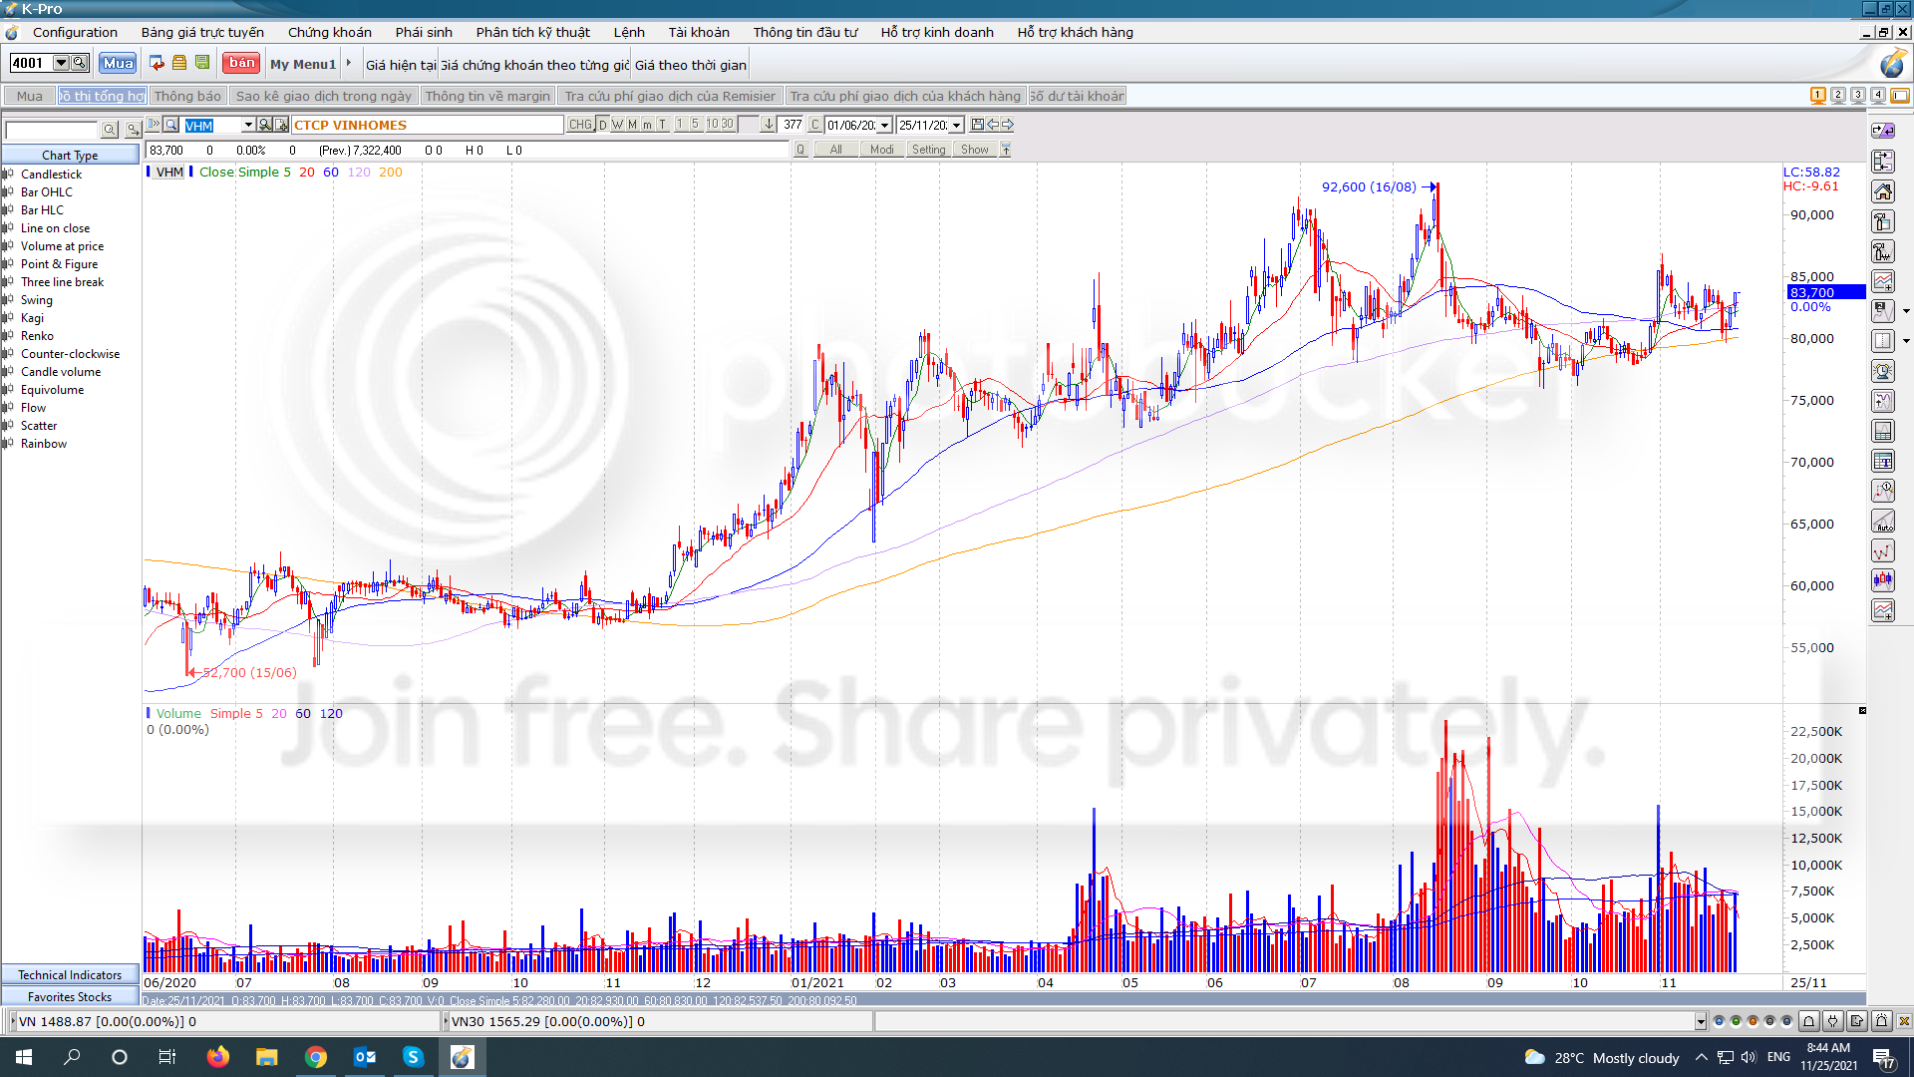Open the start date 01/06 dropdown

tap(884, 126)
